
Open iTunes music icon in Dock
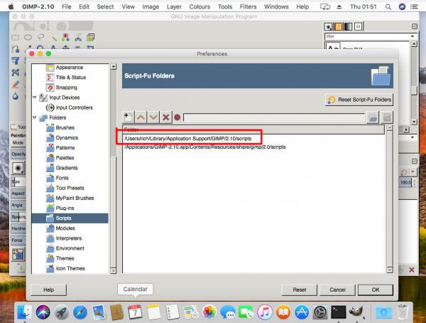pos(265,312)
